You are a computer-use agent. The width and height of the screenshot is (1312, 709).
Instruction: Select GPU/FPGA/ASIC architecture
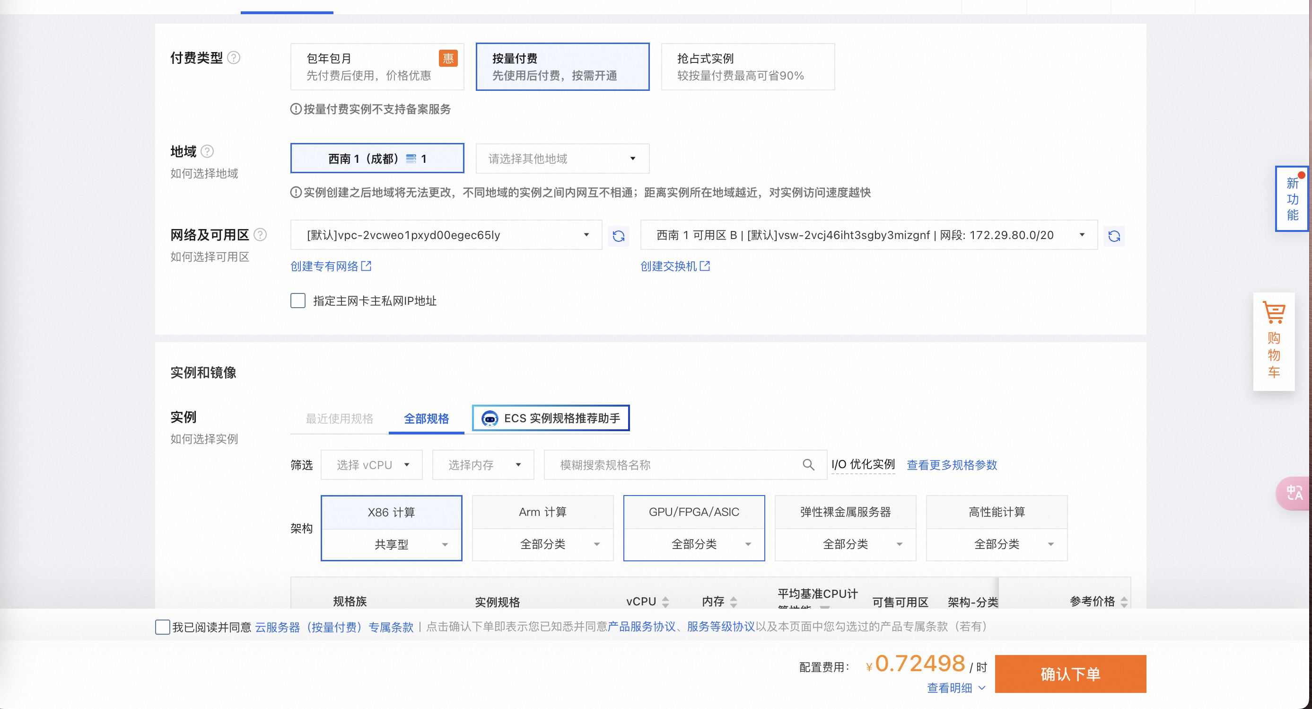[694, 512]
